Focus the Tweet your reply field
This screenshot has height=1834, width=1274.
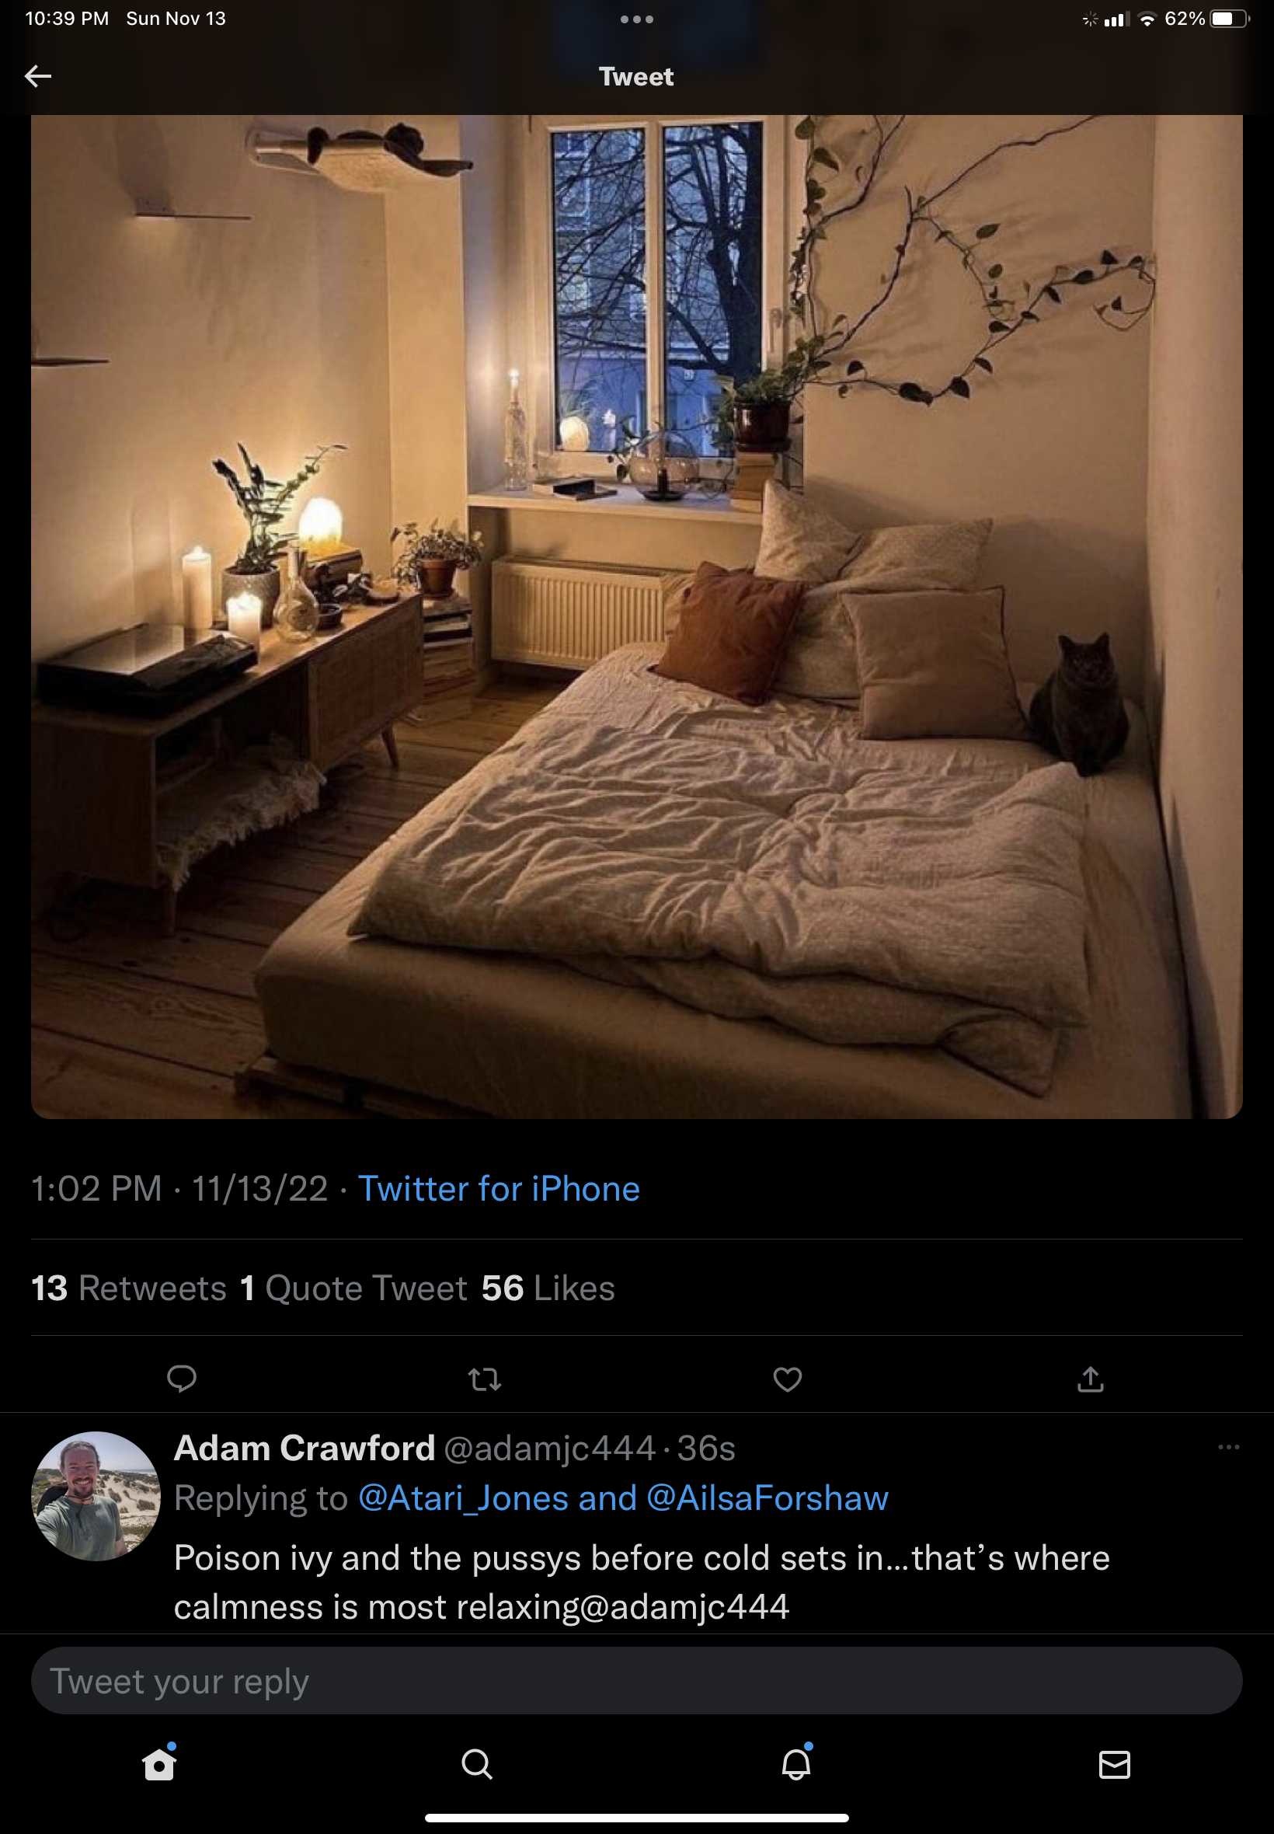pos(636,1681)
